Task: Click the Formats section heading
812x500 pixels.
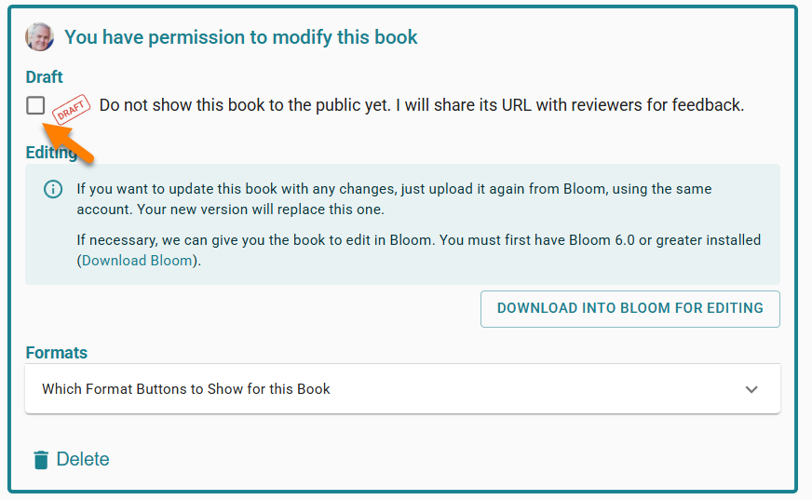Action: (x=57, y=353)
